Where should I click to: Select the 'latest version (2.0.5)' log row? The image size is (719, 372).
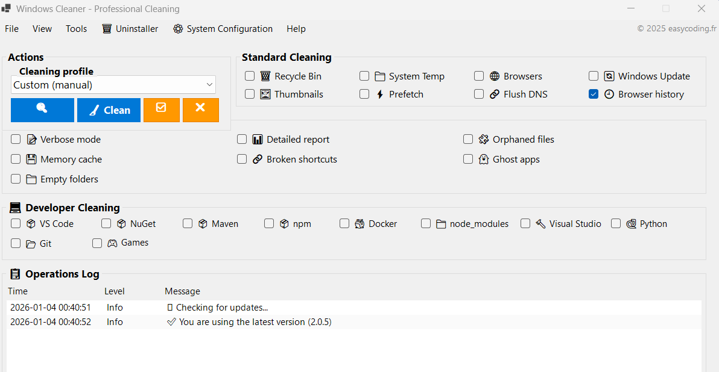[354, 322]
